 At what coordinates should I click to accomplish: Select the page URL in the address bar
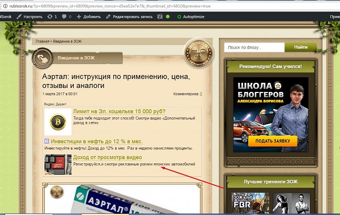110,6
